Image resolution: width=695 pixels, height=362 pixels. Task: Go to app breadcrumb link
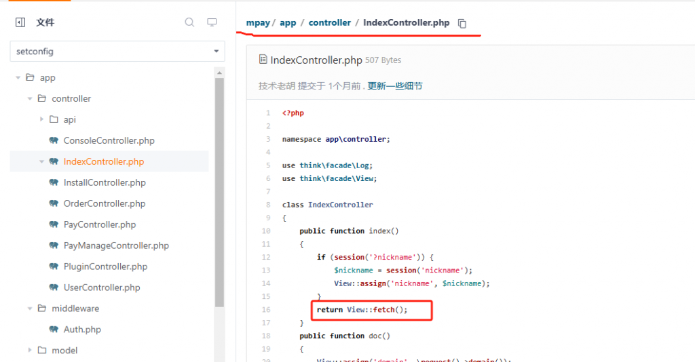[x=288, y=22]
